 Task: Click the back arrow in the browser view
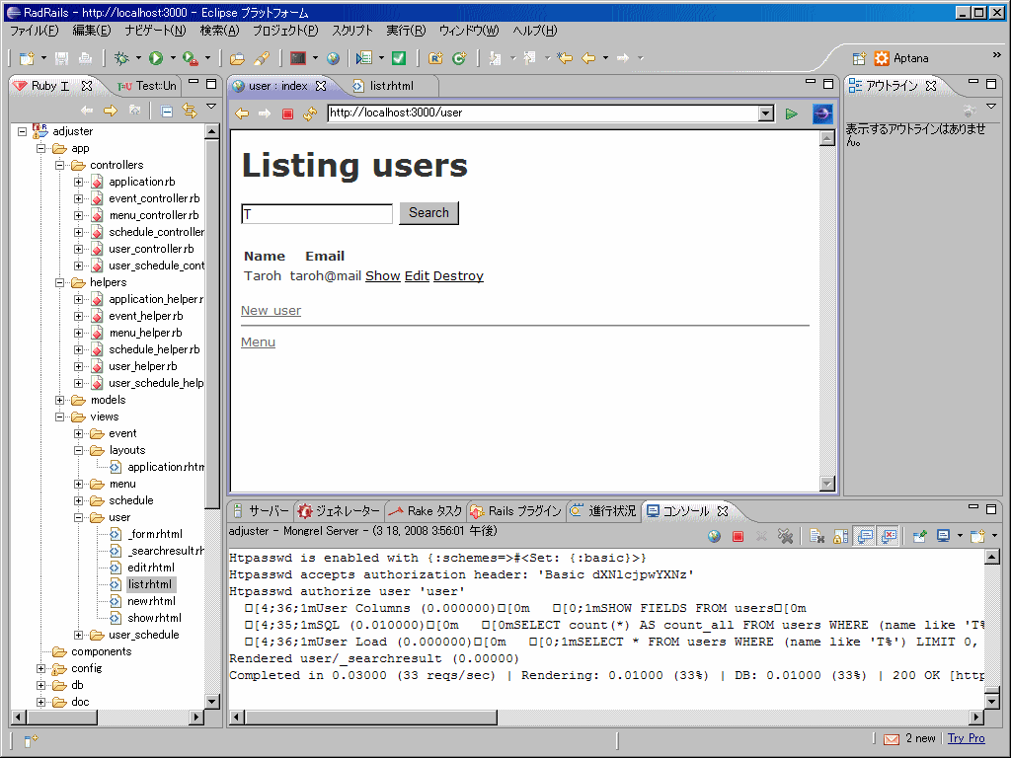(x=242, y=114)
